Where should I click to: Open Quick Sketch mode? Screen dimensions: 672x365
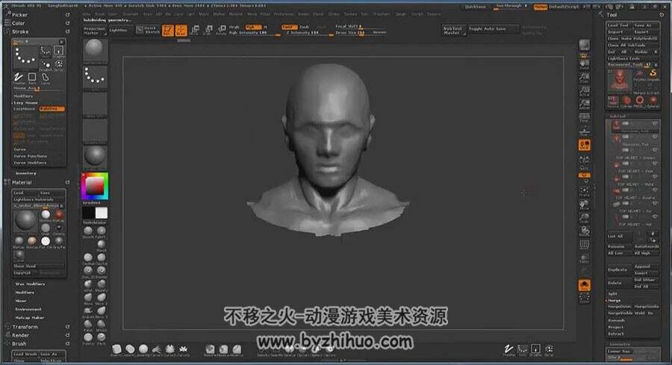[x=149, y=30]
